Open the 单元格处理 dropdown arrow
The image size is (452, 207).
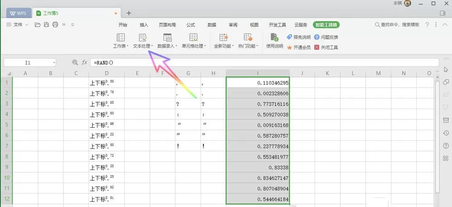coord(205,46)
